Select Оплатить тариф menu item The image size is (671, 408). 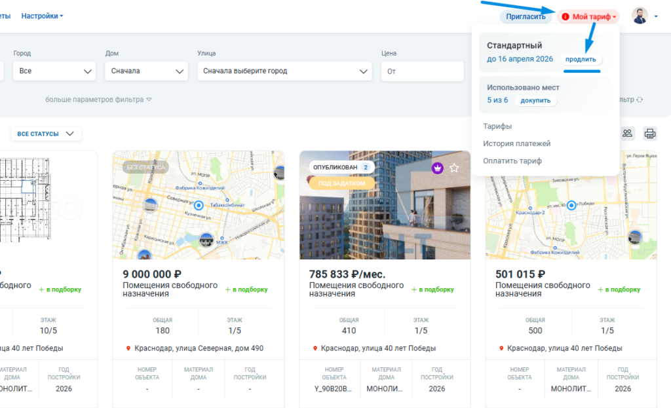tap(512, 161)
